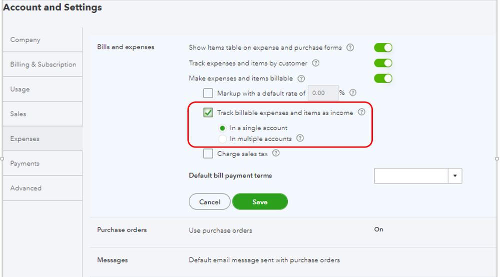
Task: Turn off Track expenses and items by customer
Action: pyautogui.click(x=383, y=63)
